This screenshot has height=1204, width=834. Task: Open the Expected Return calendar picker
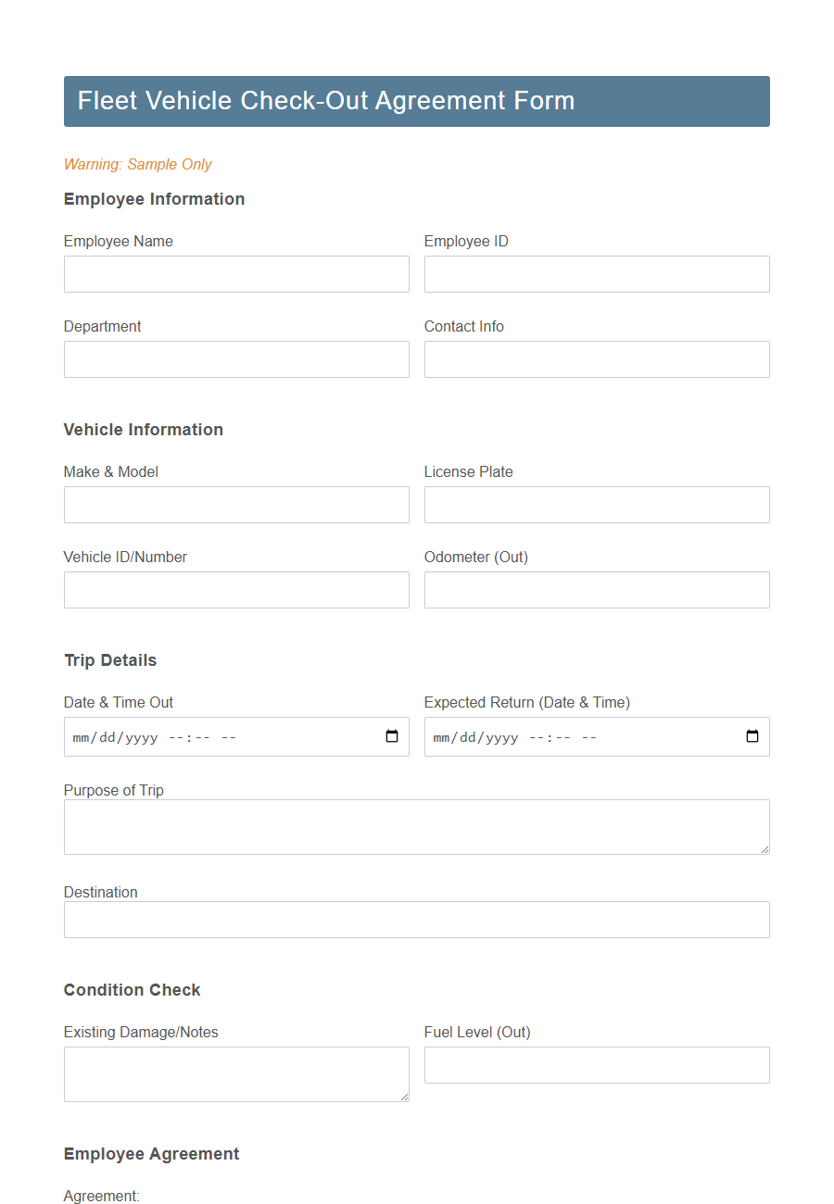click(x=752, y=736)
